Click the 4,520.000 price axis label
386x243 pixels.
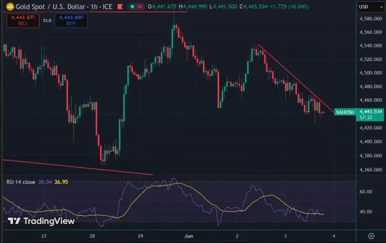pos(371,59)
